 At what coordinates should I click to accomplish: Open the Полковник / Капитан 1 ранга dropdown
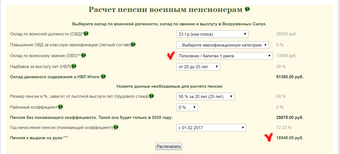pyautogui.click(x=224, y=56)
